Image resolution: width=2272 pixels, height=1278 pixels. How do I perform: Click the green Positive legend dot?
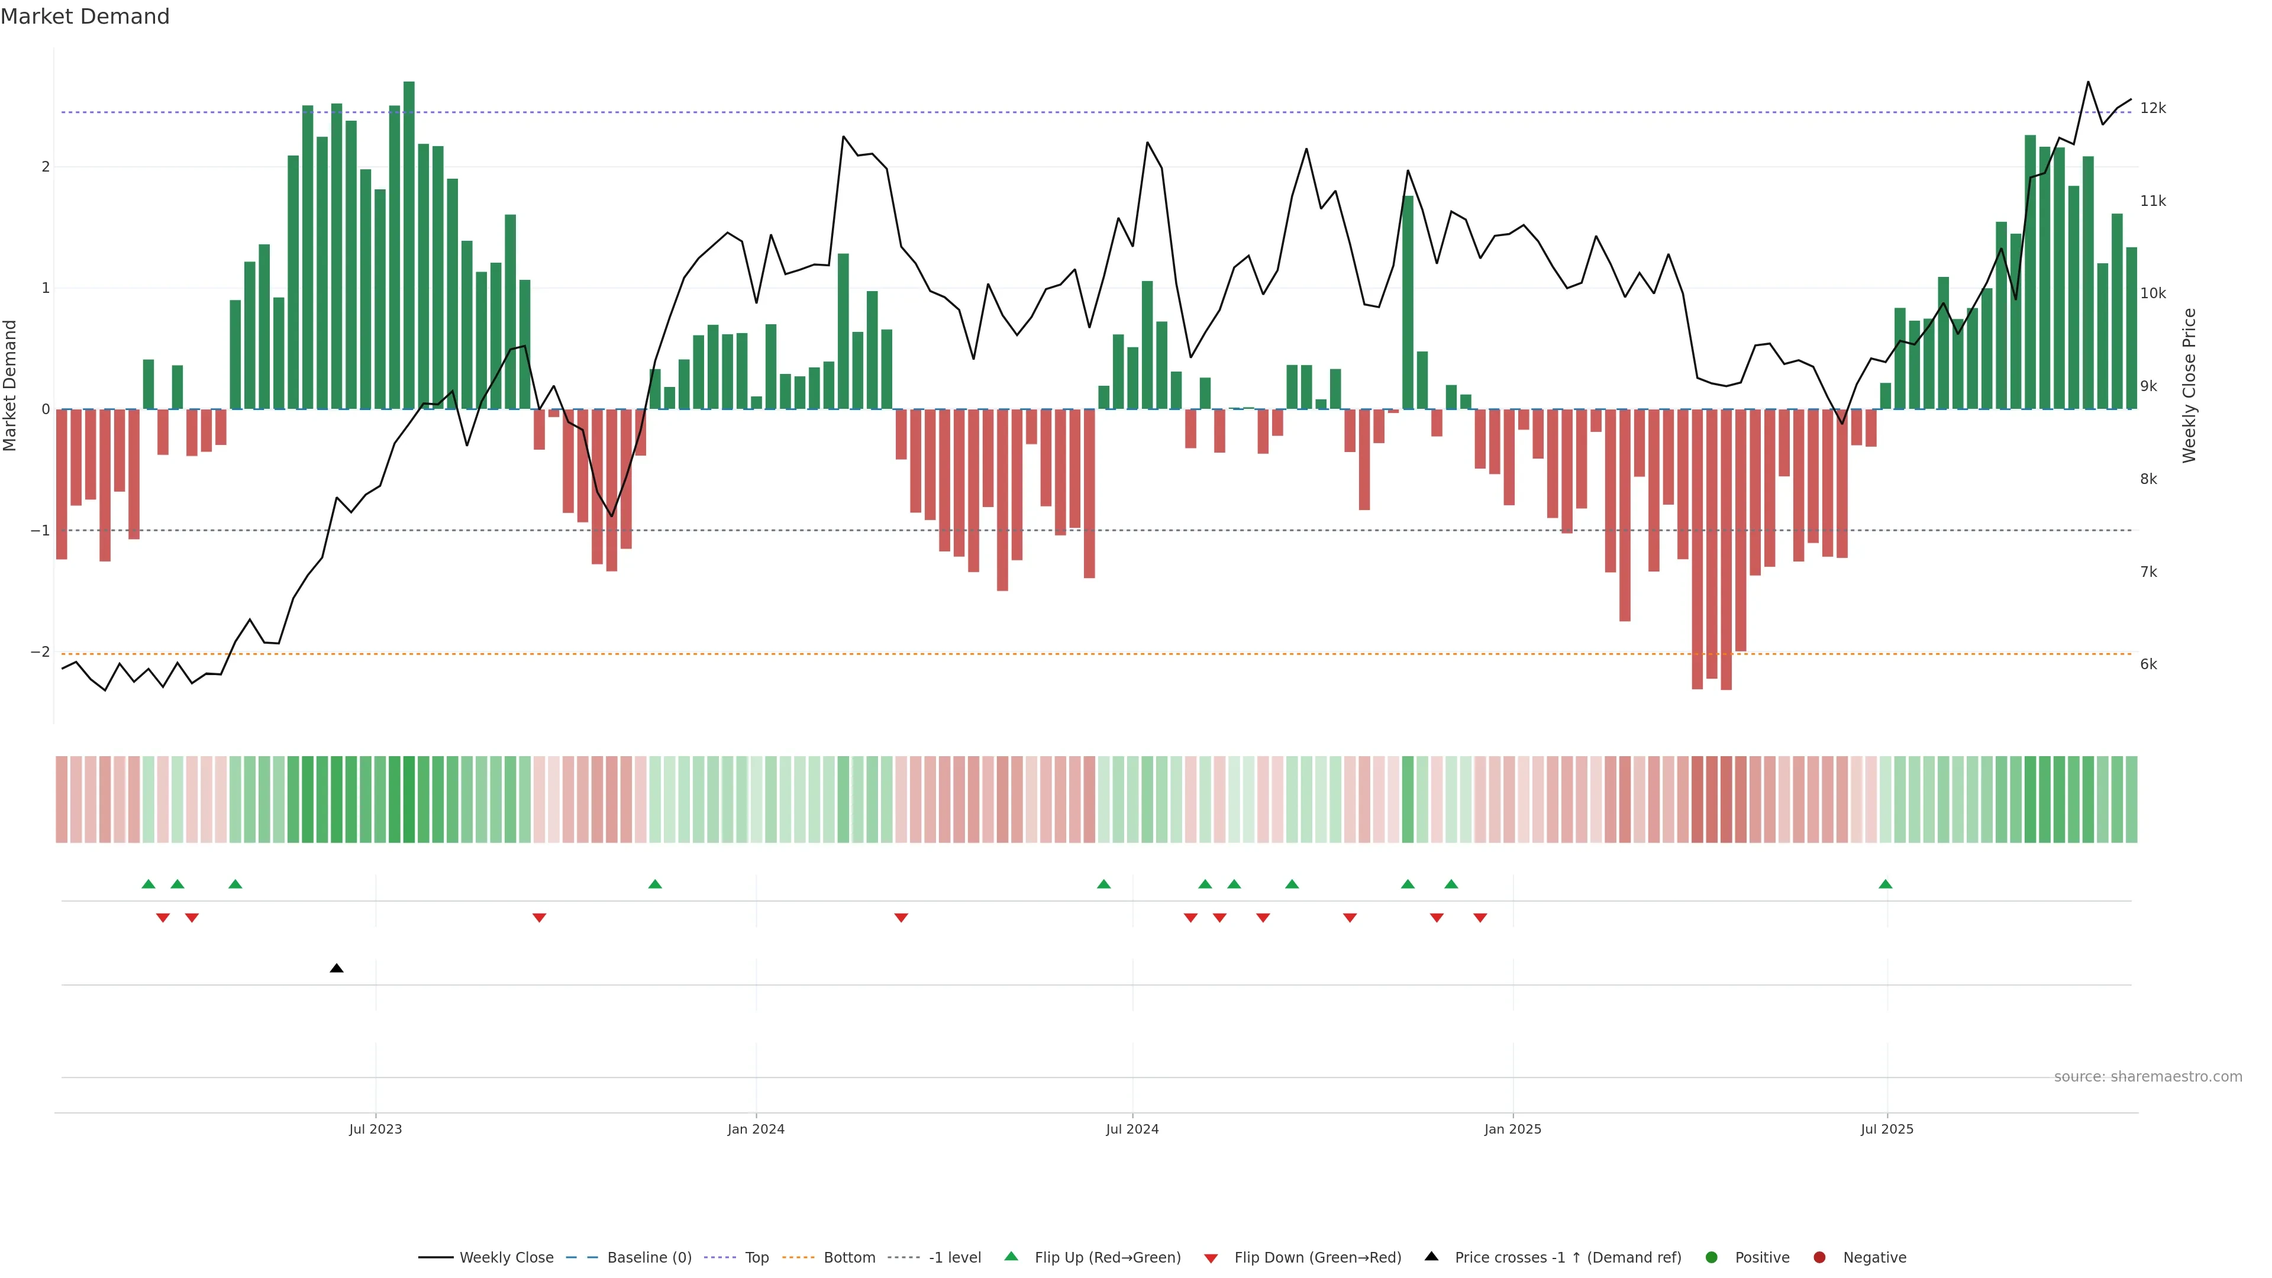click(x=1712, y=1257)
